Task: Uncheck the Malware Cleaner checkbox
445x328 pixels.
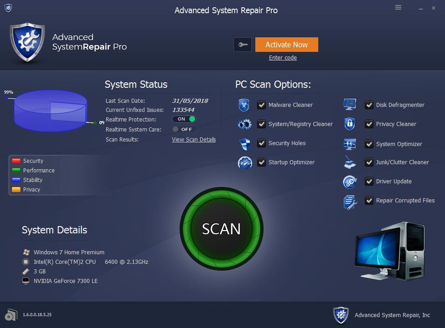Action: point(261,105)
